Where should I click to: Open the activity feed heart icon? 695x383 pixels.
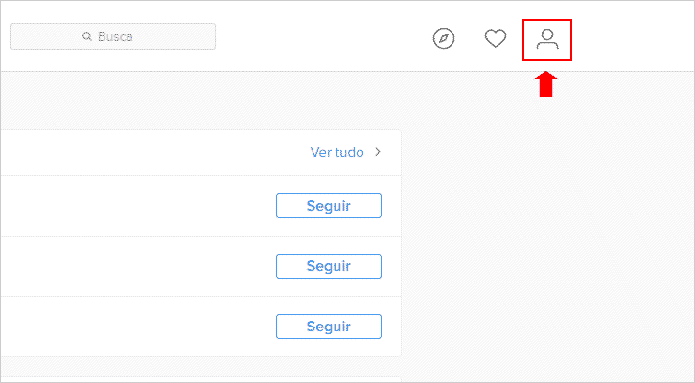(495, 38)
